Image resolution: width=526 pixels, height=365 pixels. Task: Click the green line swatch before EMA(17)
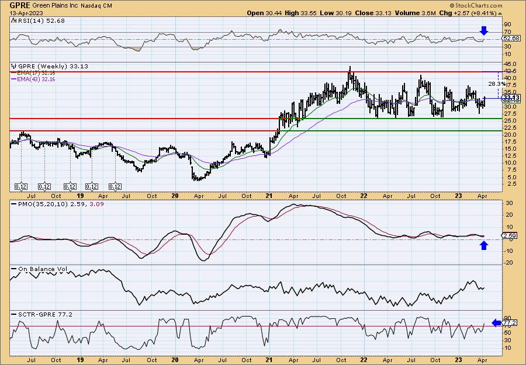coord(14,73)
